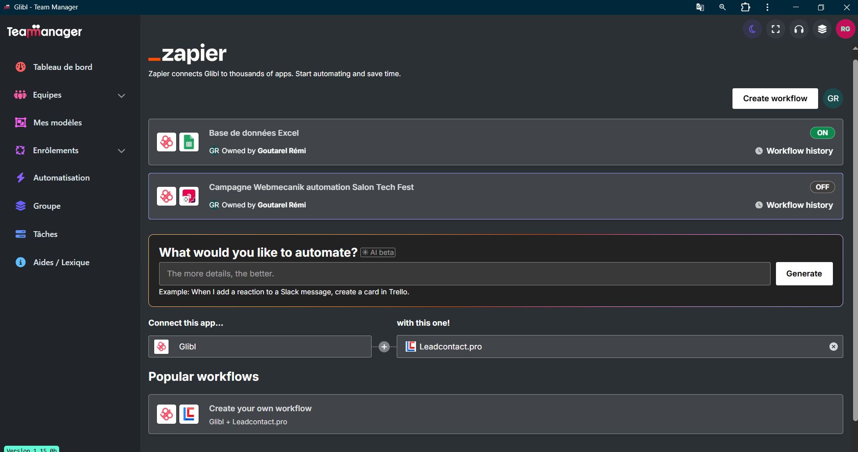This screenshot has height=452, width=858.
Task: Click the Create workflow button
Action: (775, 99)
